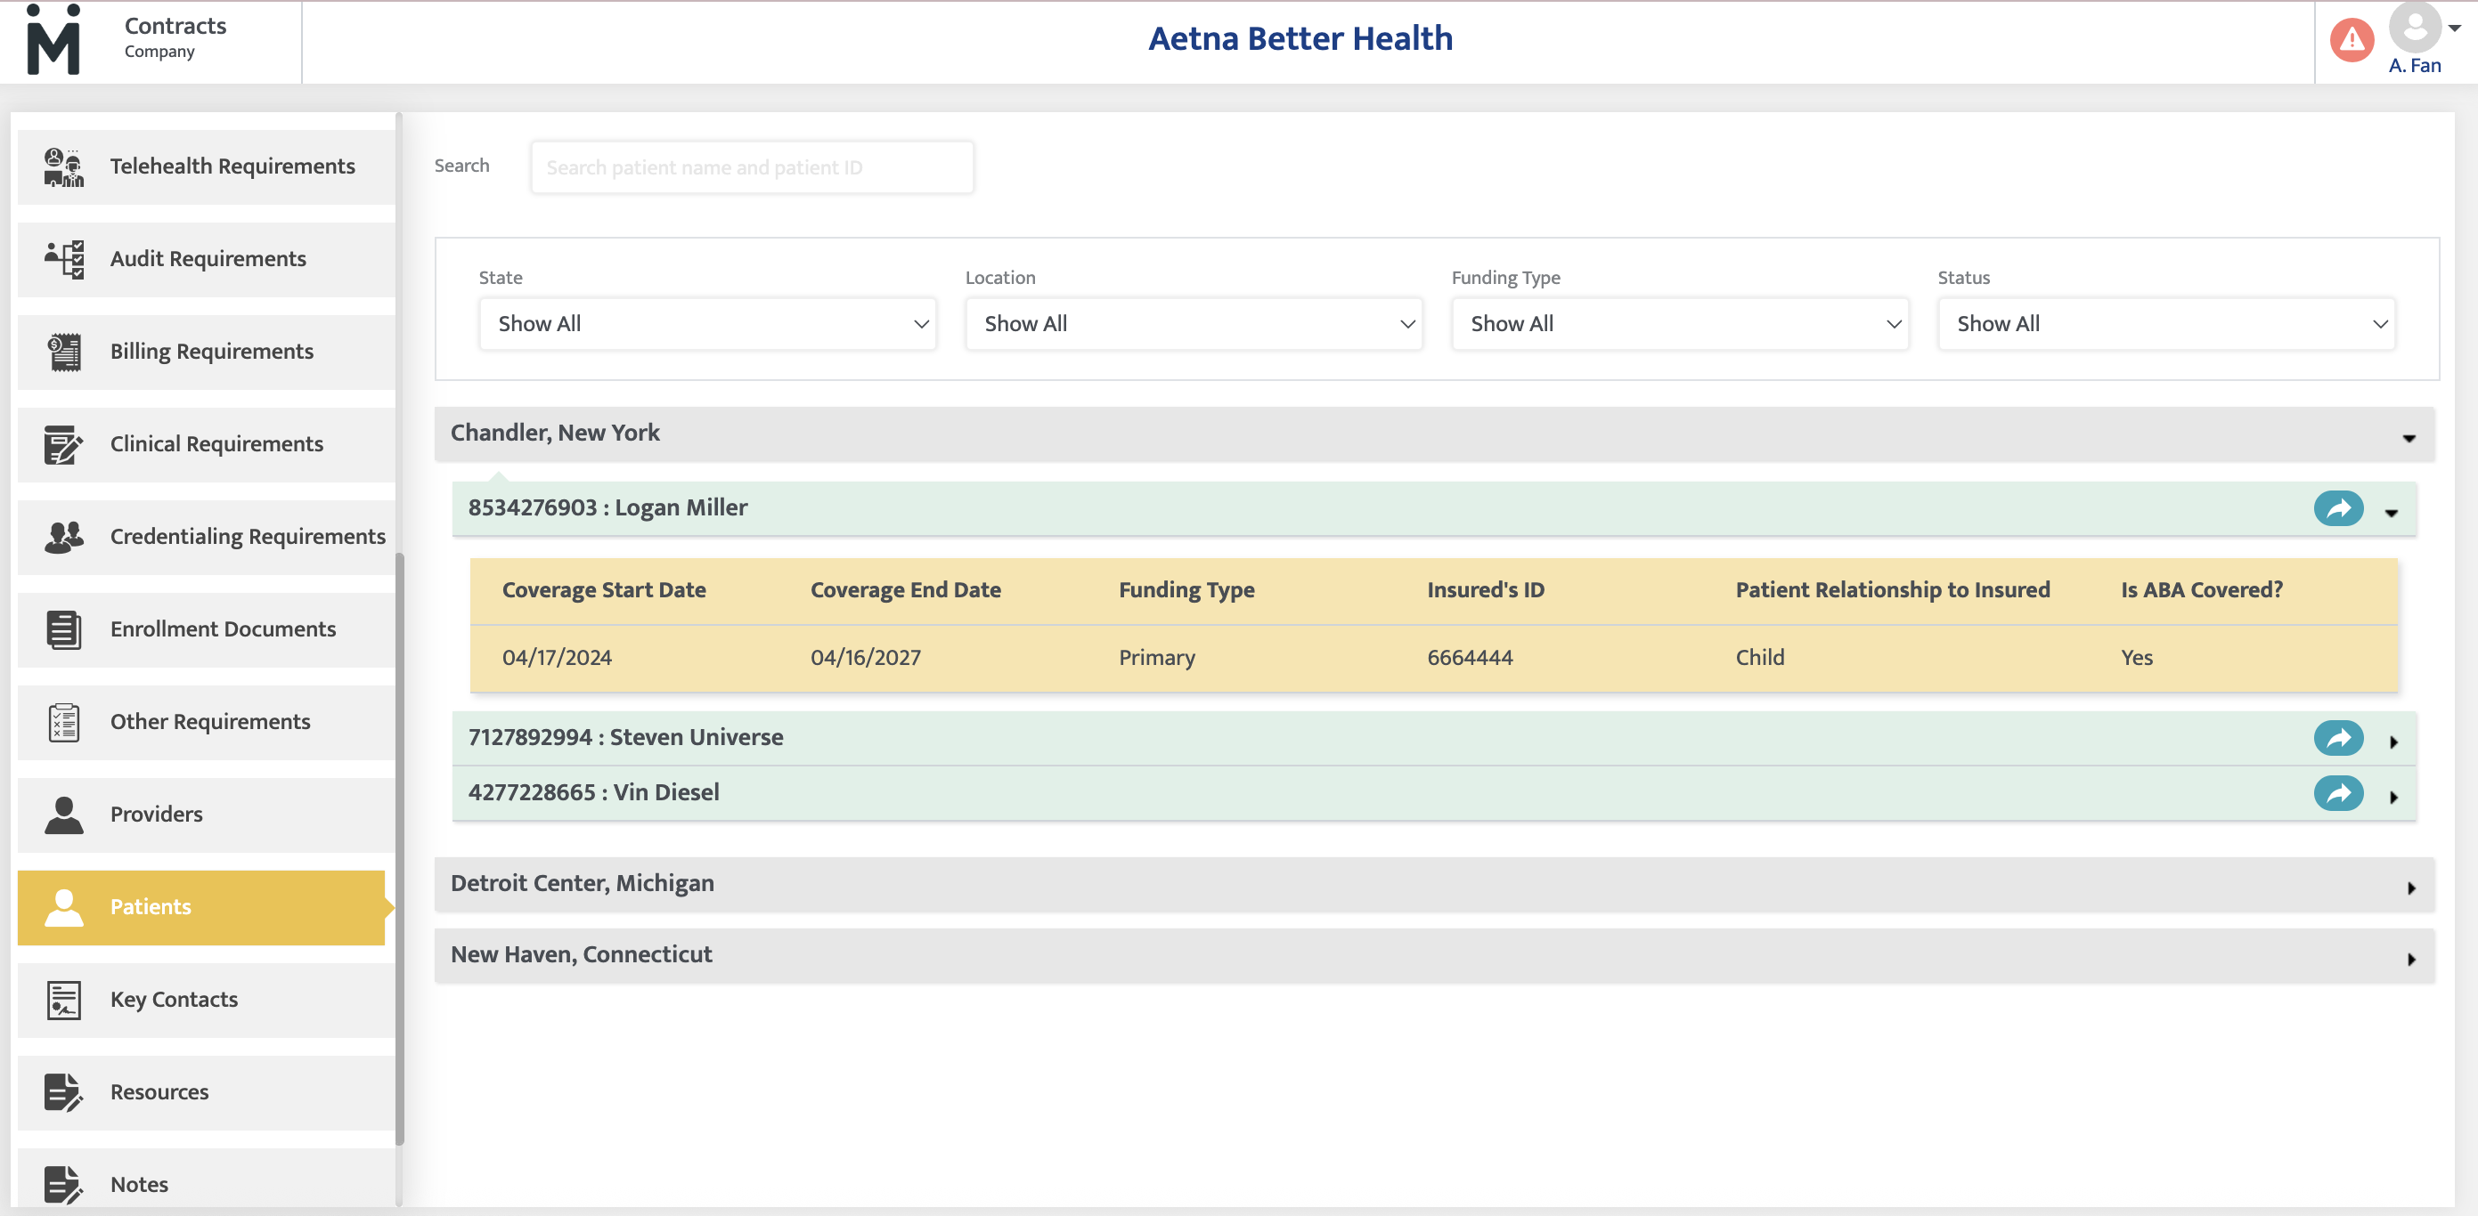This screenshot has height=1216, width=2478.
Task: Click the 7127892994 : Steven Universe text
Action: pos(625,737)
